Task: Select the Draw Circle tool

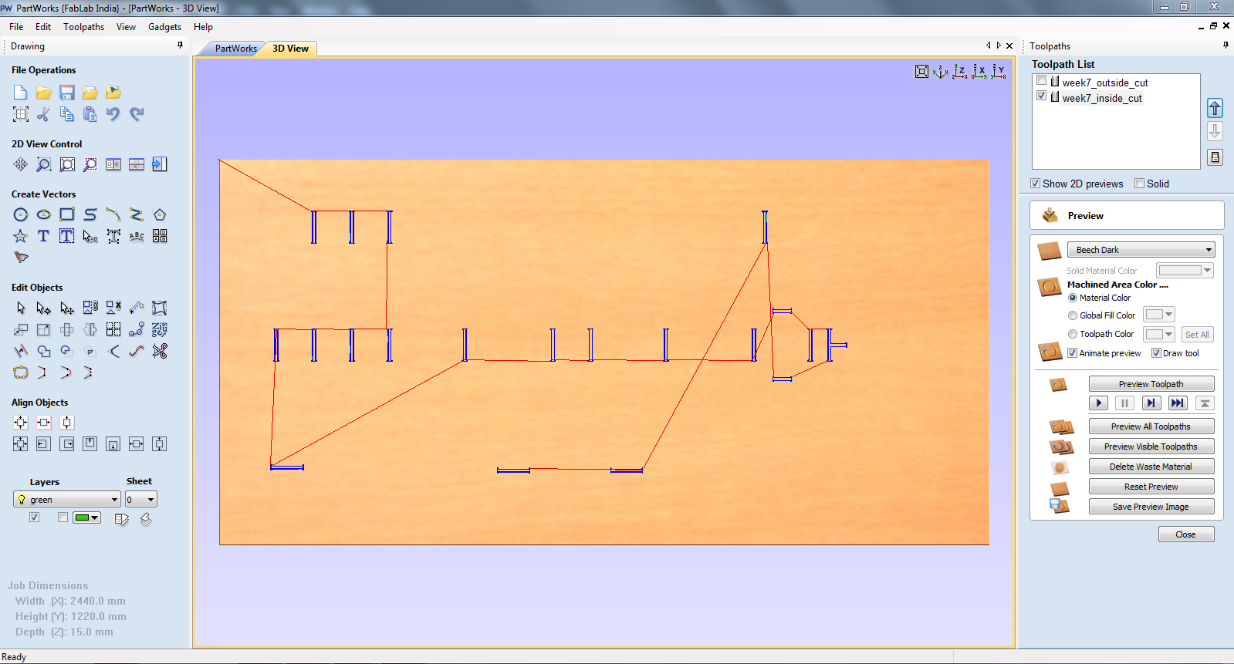Action: 21,214
